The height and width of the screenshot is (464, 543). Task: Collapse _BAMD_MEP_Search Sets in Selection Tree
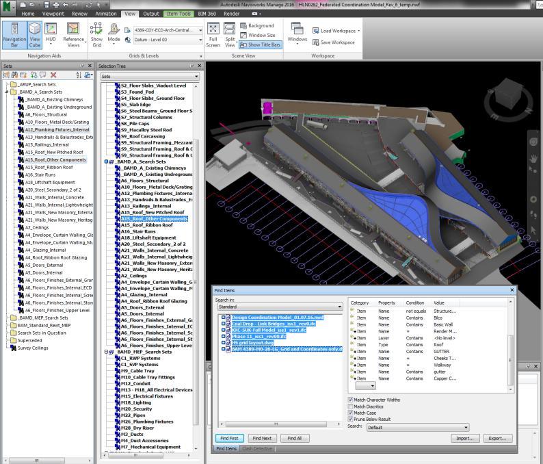click(106, 352)
